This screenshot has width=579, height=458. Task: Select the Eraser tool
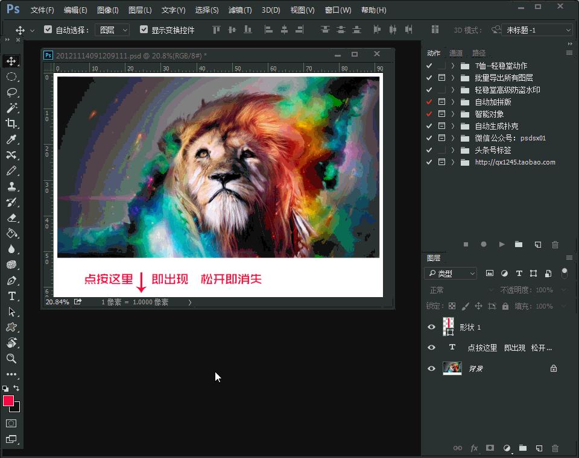pos(12,218)
